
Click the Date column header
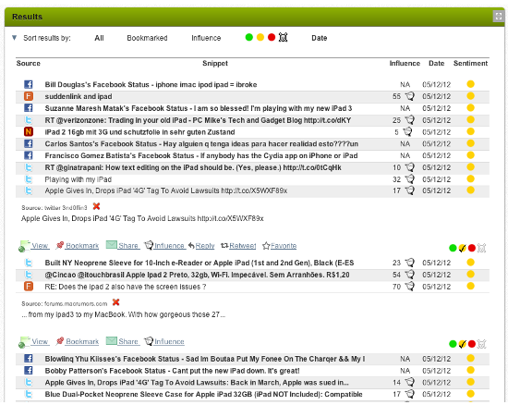(x=436, y=63)
